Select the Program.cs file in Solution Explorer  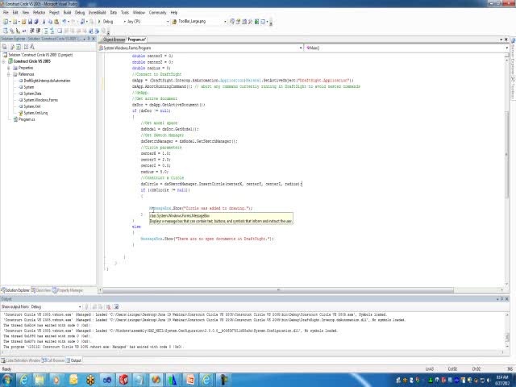pyautogui.click(x=27, y=119)
